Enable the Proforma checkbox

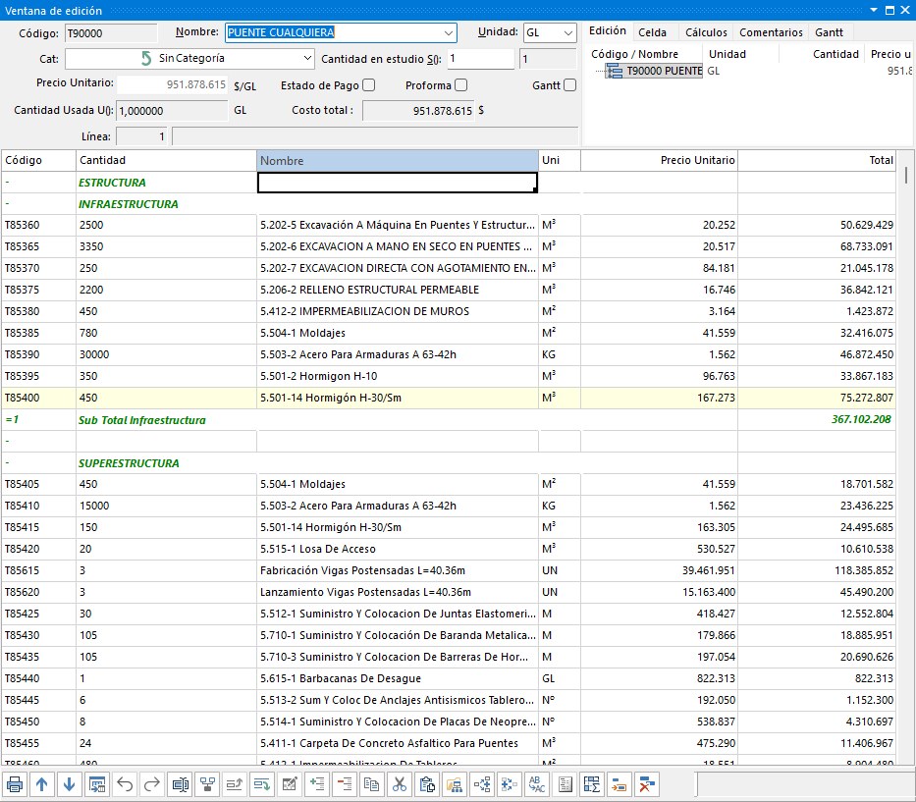point(460,85)
